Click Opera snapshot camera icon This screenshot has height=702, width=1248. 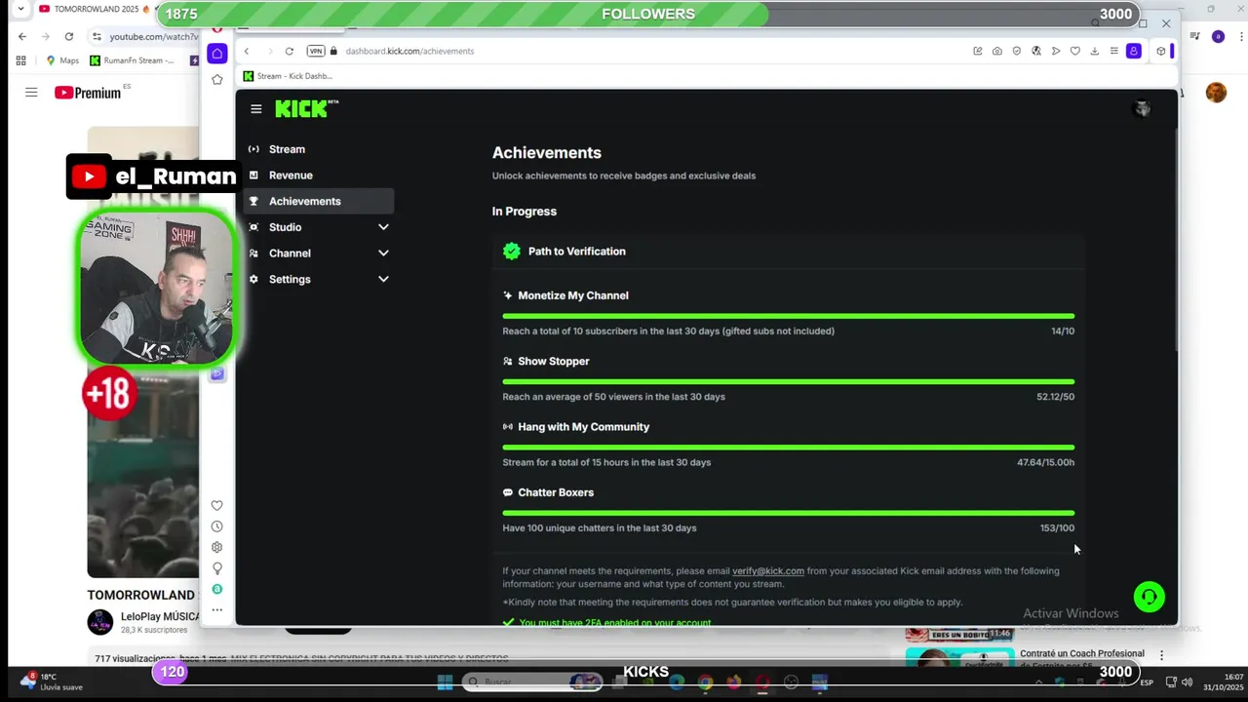[996, 51]
